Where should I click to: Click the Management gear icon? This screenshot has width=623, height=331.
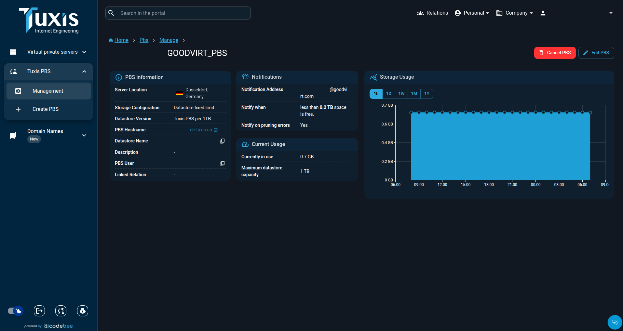coord(18,91)
